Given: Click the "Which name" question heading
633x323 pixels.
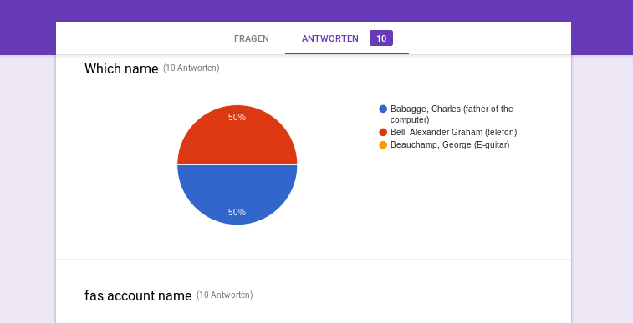Looking at the screenshot, I should [121, 69].
